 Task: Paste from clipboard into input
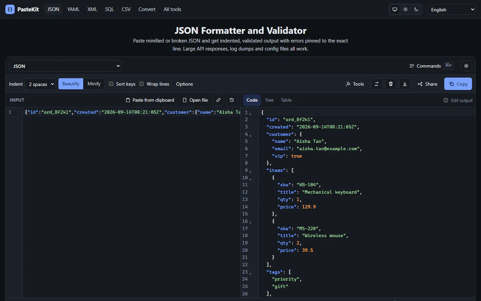tap(150, 100)
